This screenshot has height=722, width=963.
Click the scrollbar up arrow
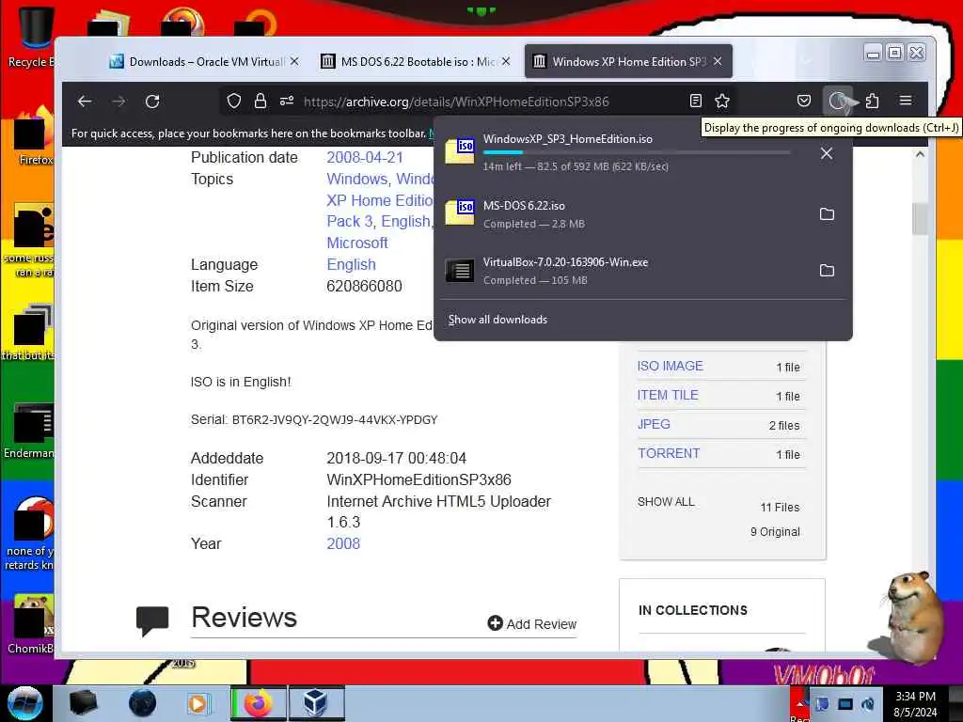tap(920, 155)
